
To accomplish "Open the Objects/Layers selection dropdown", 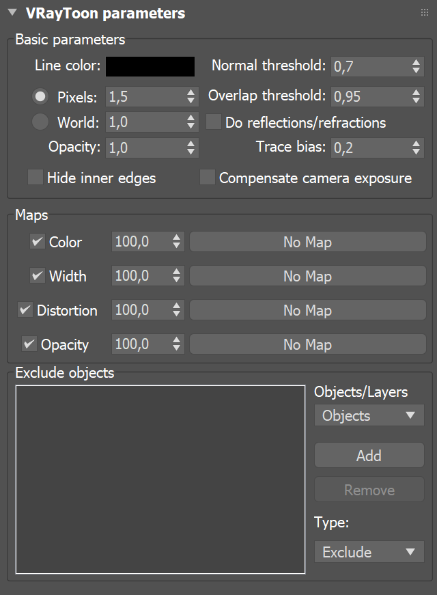I will (x=369, y=415).
